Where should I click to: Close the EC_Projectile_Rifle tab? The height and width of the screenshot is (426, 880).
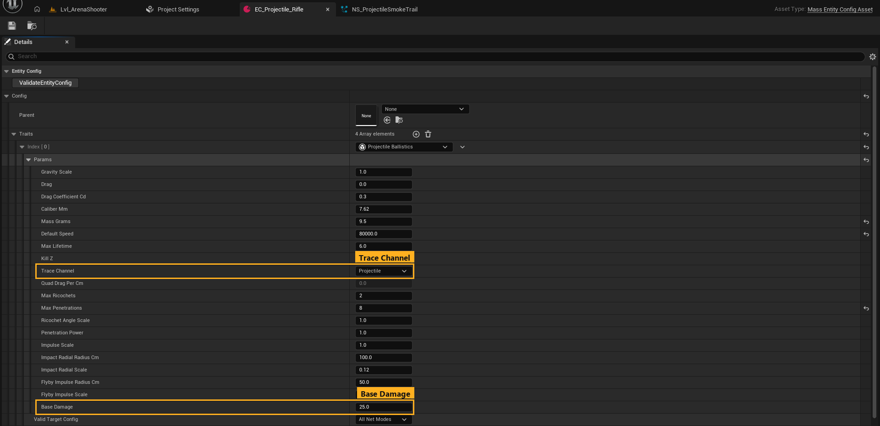click(x=328, y=9)
